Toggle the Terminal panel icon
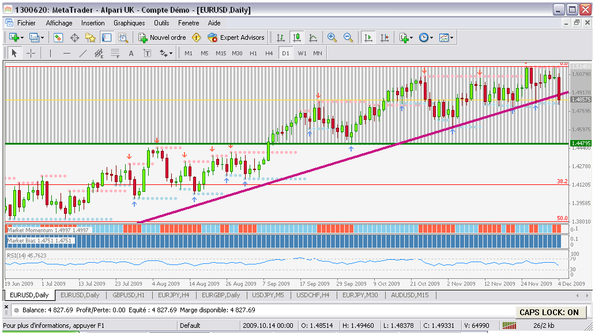 coord(107,37)
